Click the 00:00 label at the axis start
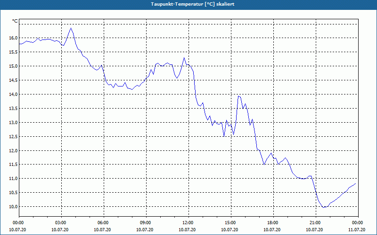The height and width of the screenshot is (235, 377). 19,223
